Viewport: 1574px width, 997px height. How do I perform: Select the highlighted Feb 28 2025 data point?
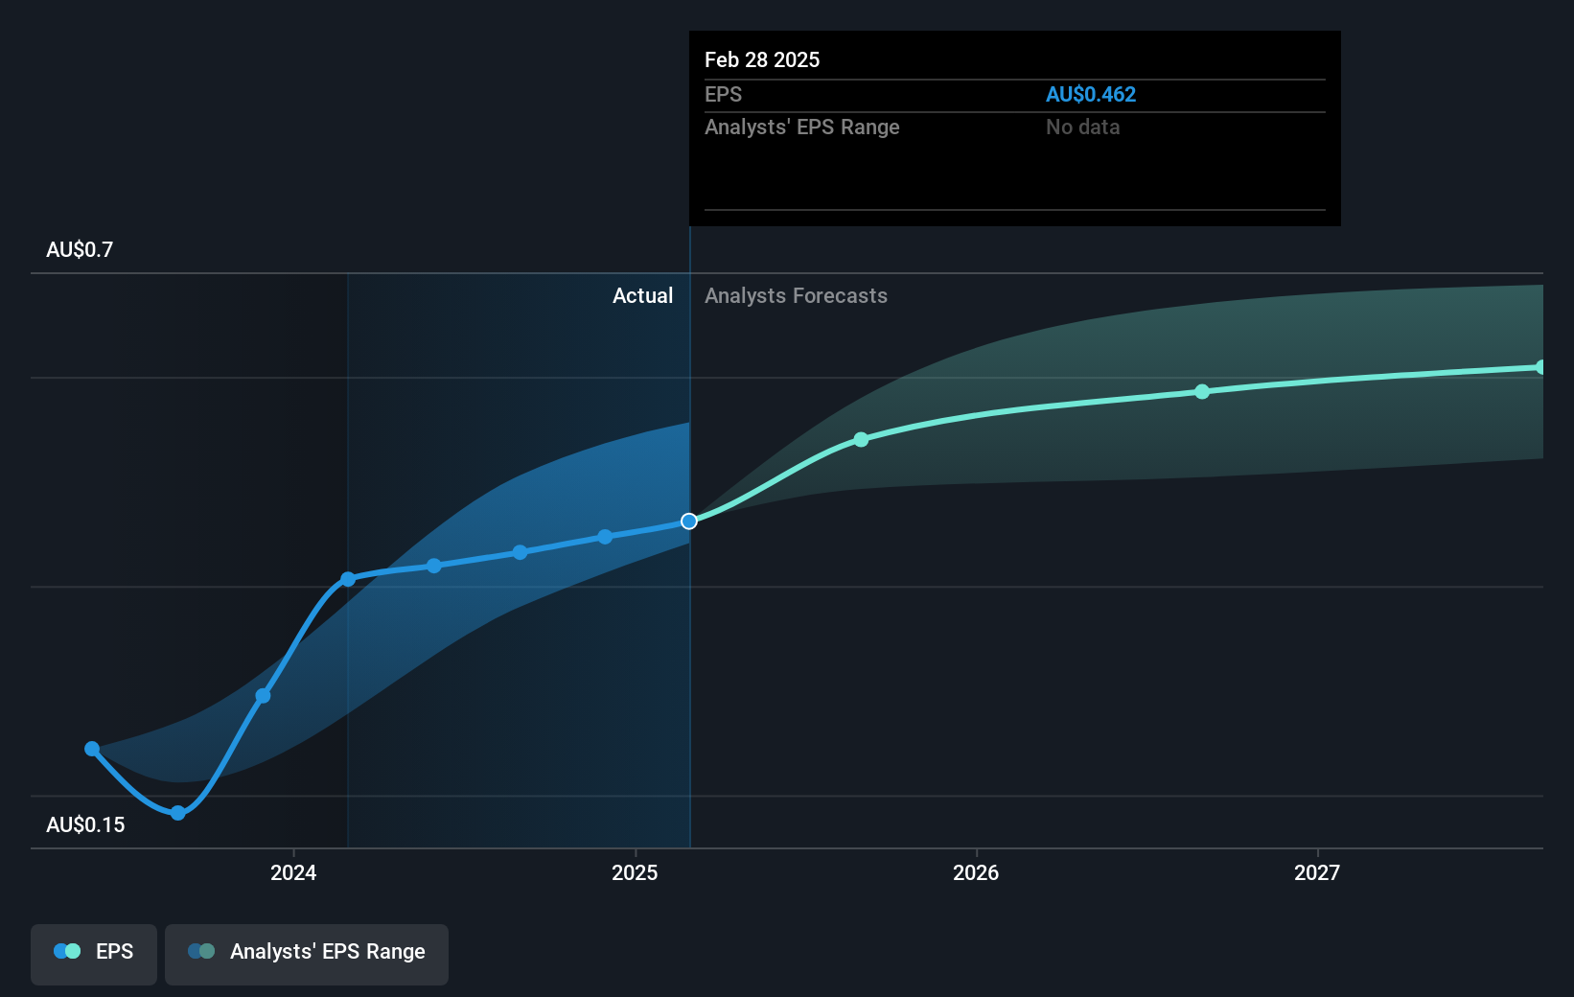click(688, 521)
